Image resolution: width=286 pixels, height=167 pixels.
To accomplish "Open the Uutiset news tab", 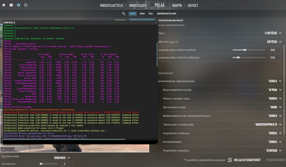I will coord(193,5).
